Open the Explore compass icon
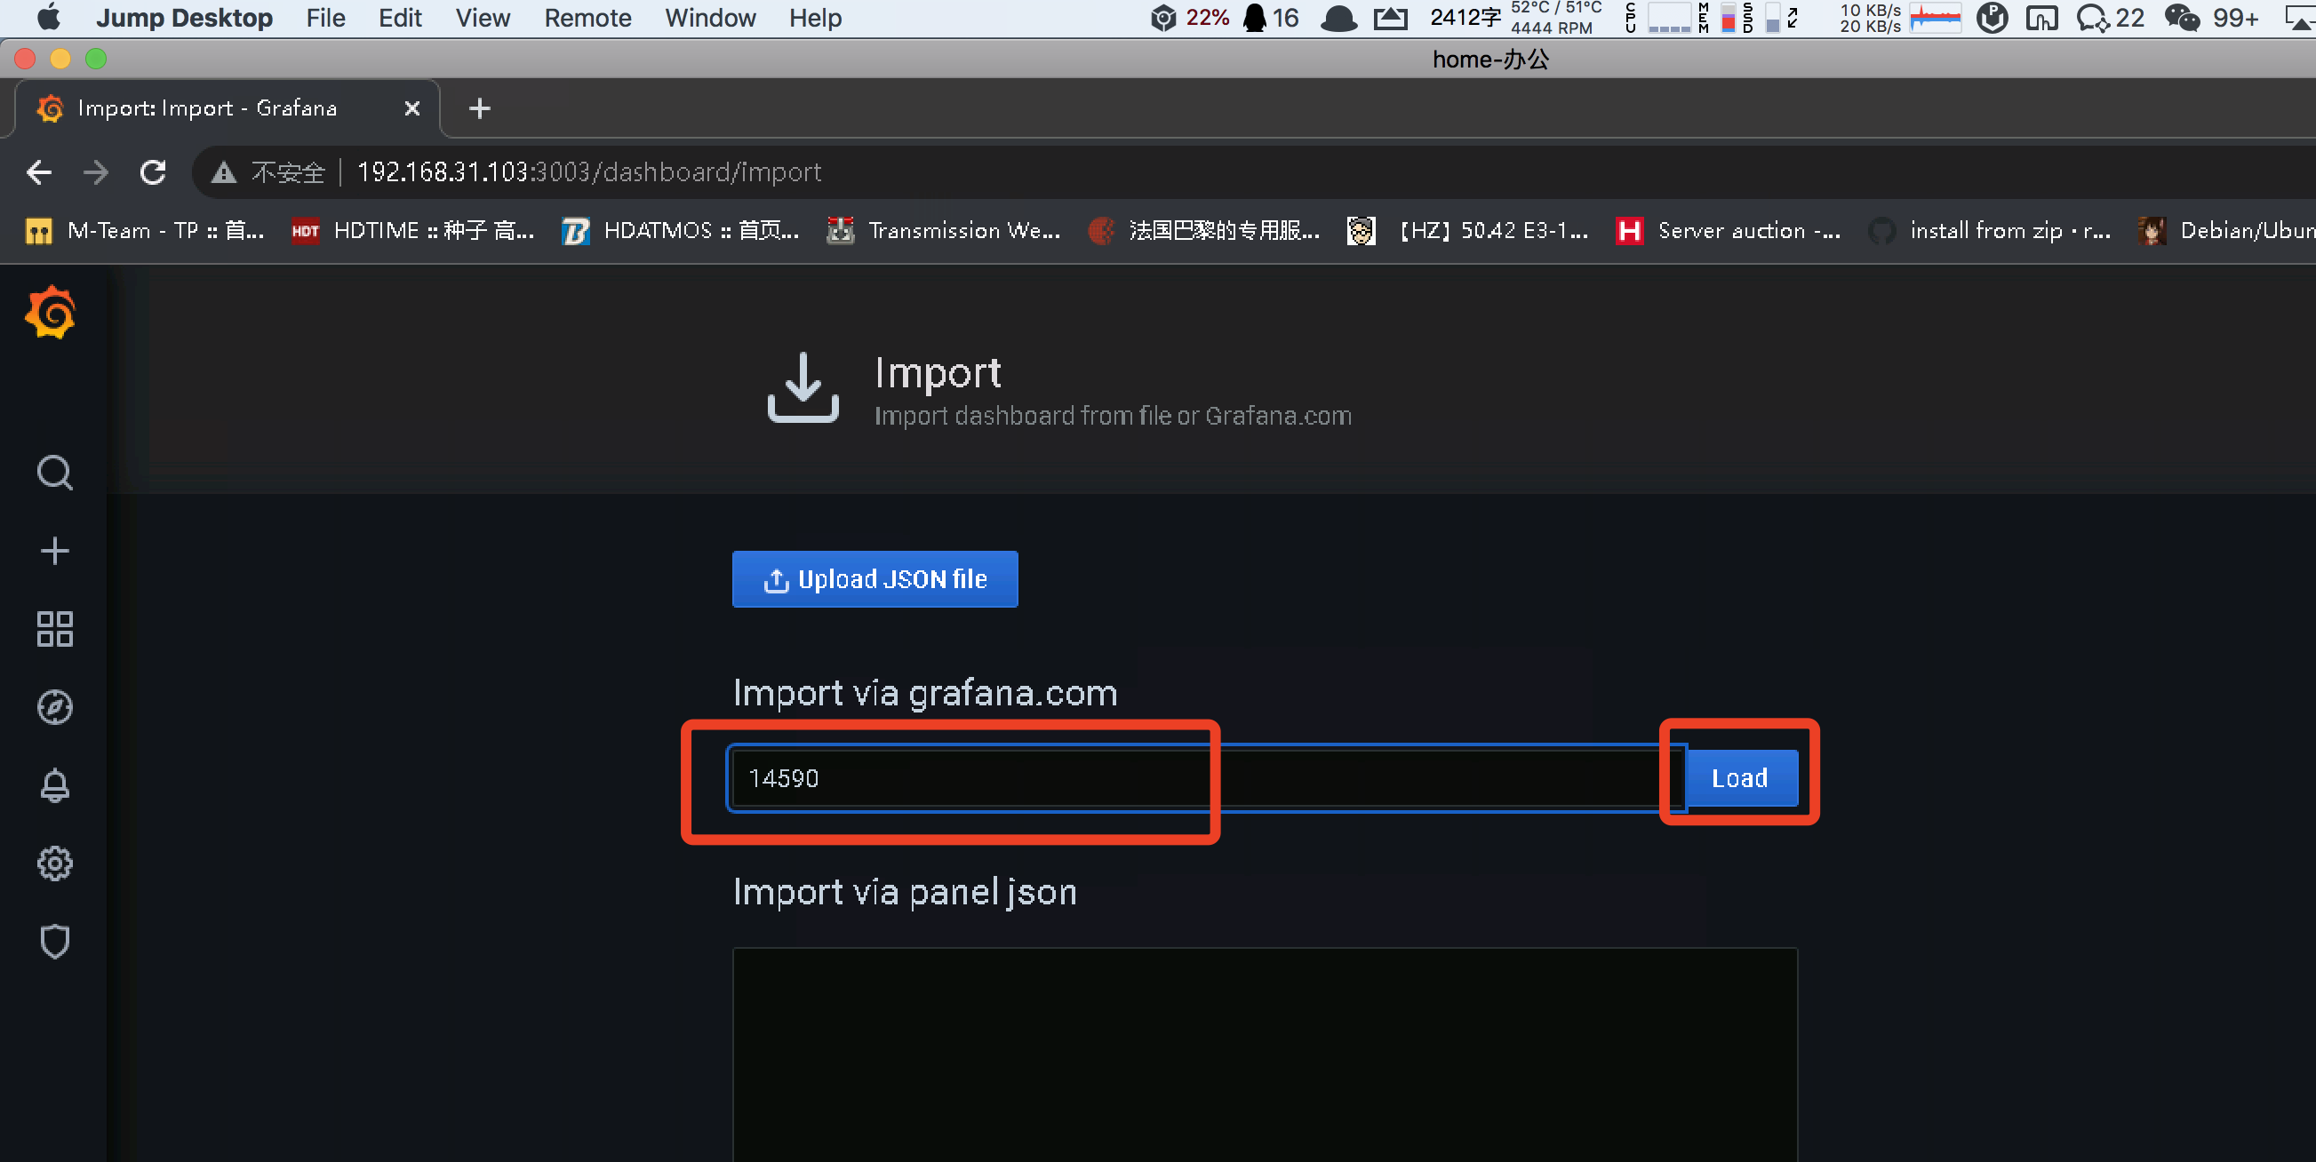2316x1162 pixels. [x=55, y=707]
